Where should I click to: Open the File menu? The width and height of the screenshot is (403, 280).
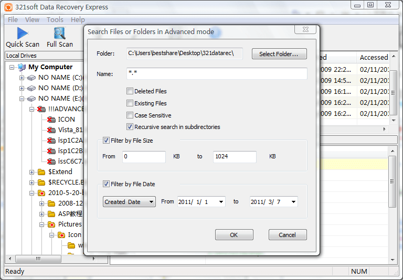[13, 19]
